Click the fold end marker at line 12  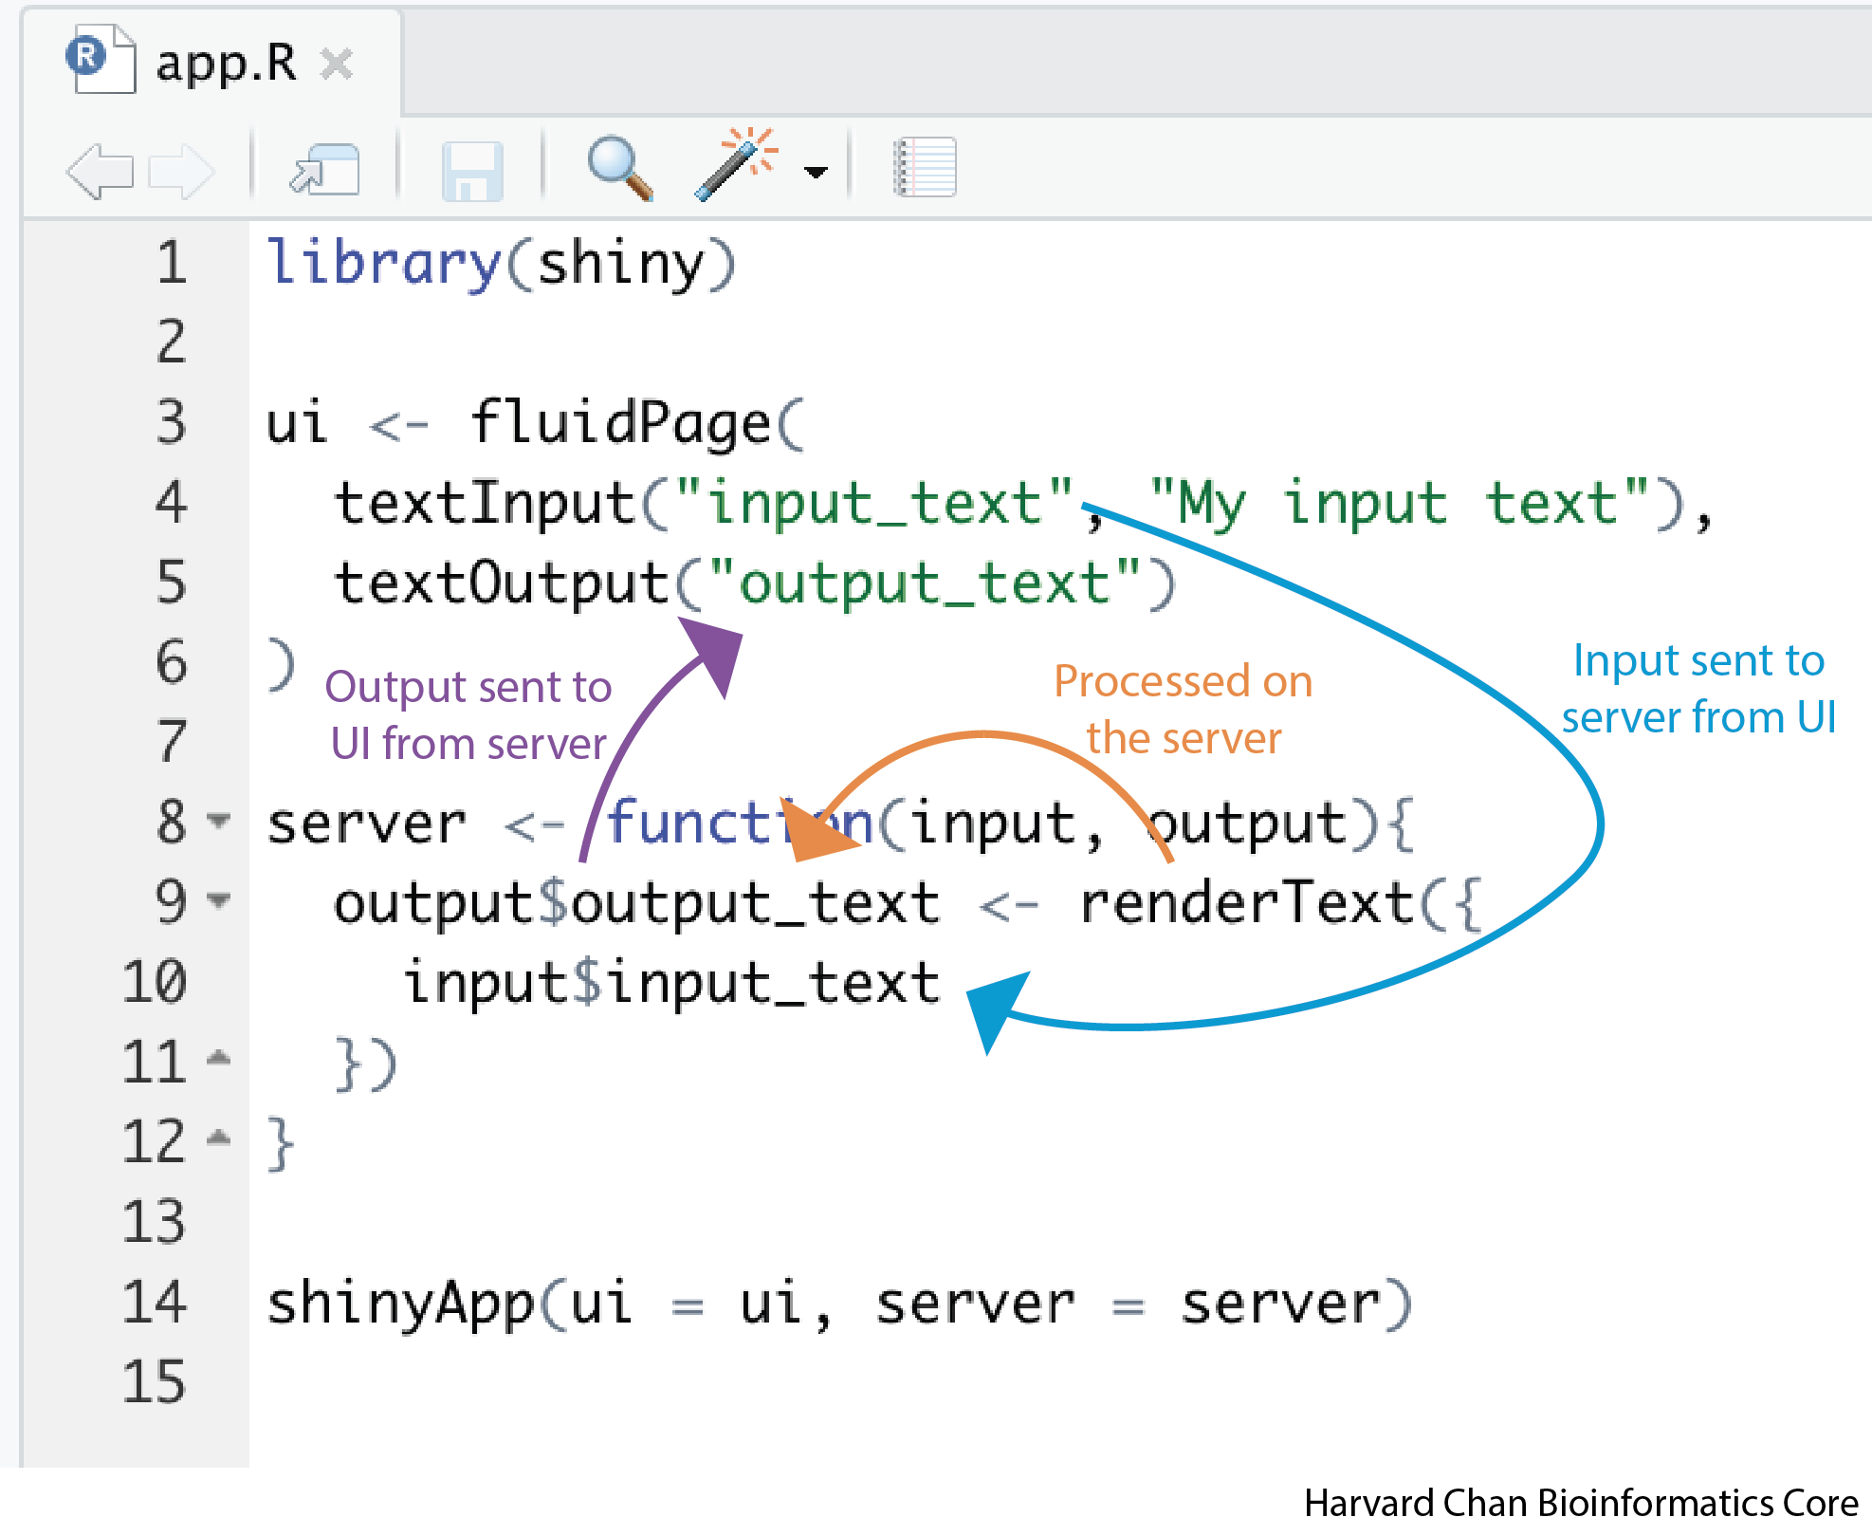219,1138
